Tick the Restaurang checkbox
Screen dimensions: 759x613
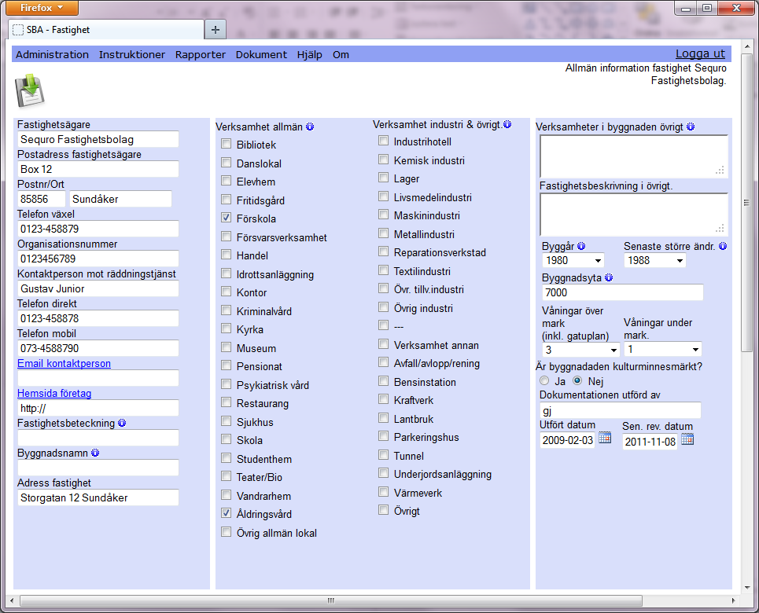click(x=226, y=402)
